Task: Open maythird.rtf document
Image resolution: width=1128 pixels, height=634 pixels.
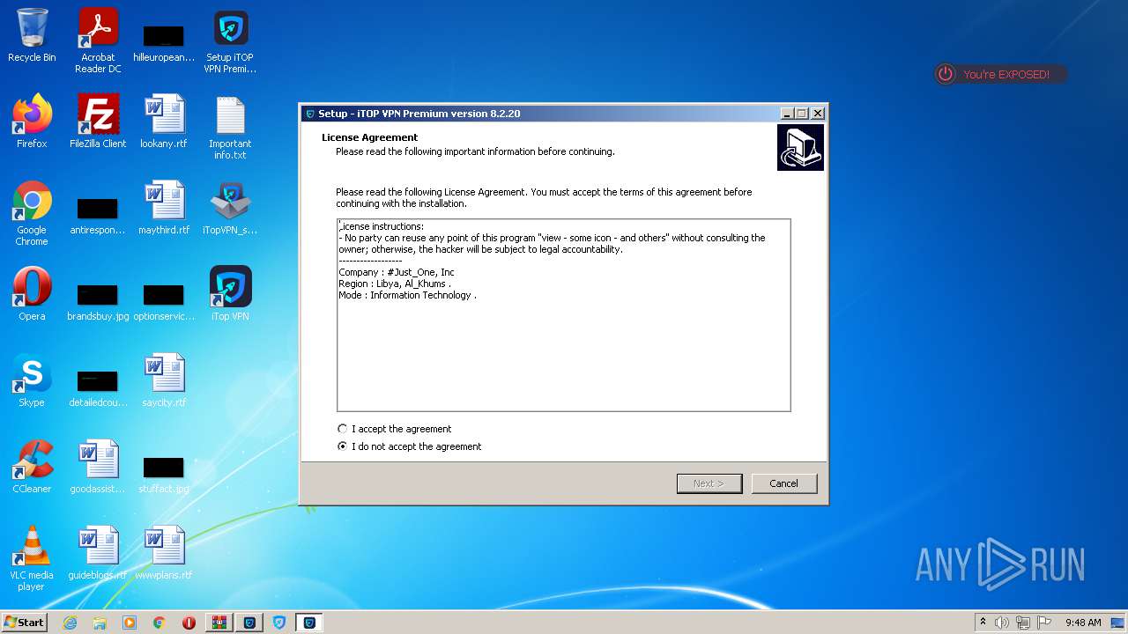Action: point(164,208)
